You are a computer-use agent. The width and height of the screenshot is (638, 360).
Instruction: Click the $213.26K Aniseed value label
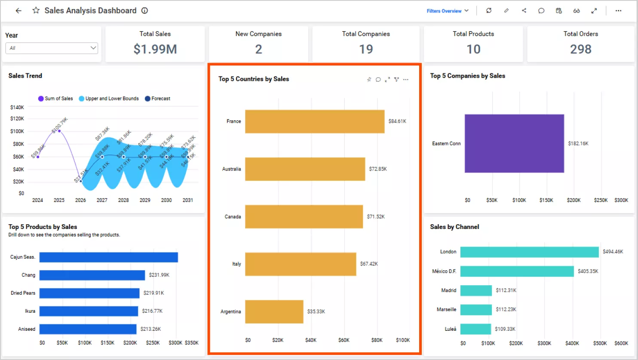point(151,329)
